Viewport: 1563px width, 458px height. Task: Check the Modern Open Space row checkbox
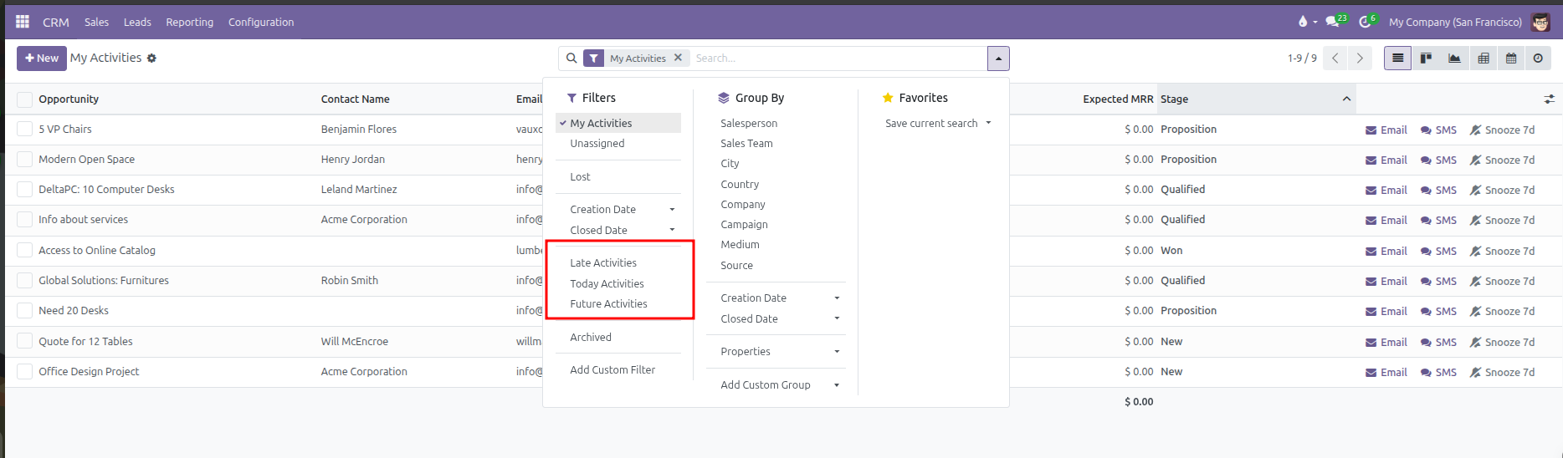[24, 159]
